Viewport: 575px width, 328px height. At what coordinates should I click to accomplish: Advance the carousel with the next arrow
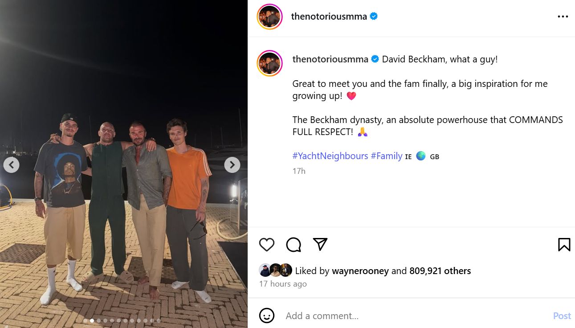(232, 164)
